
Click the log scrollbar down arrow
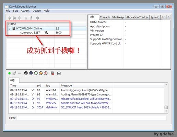point(166,111)
